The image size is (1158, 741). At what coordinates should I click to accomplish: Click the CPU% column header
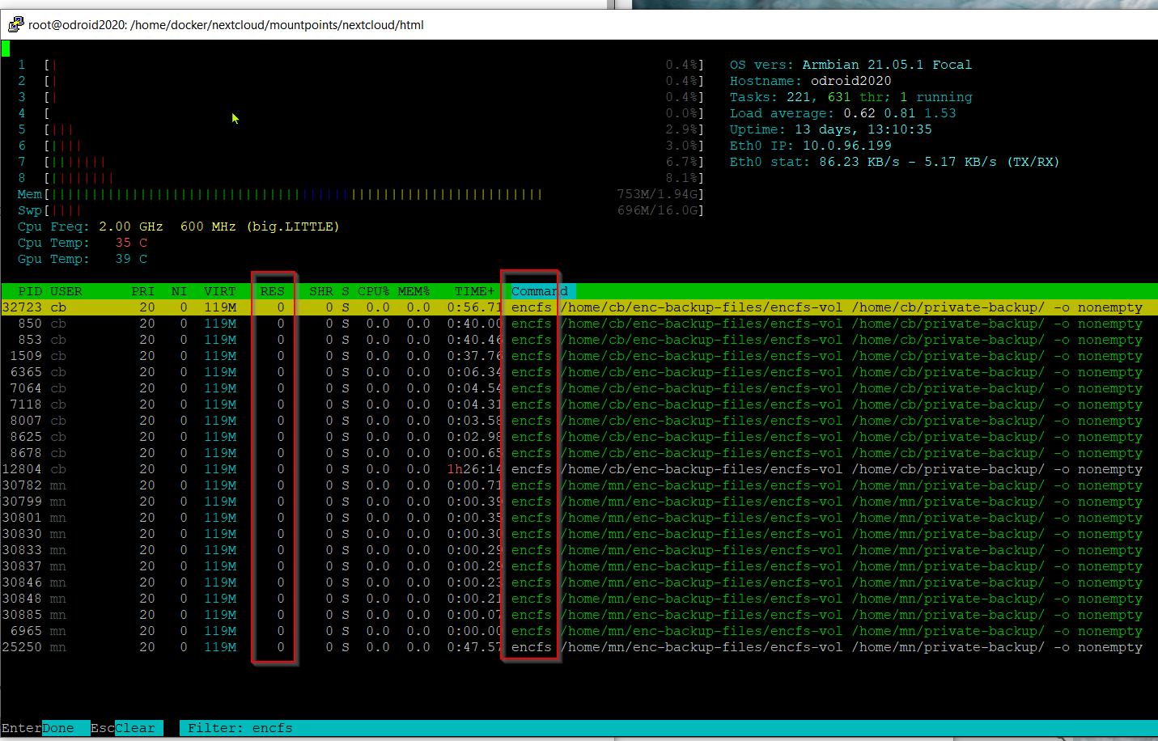[374, 291]
